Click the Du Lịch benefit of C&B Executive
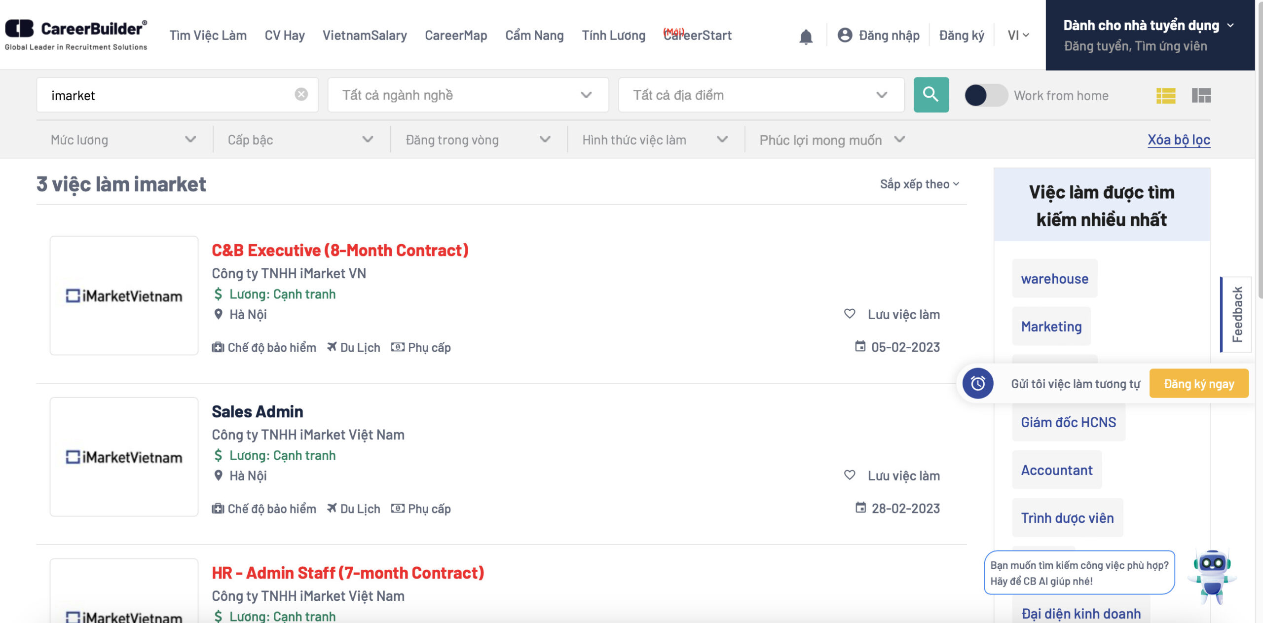 point(354,347)
